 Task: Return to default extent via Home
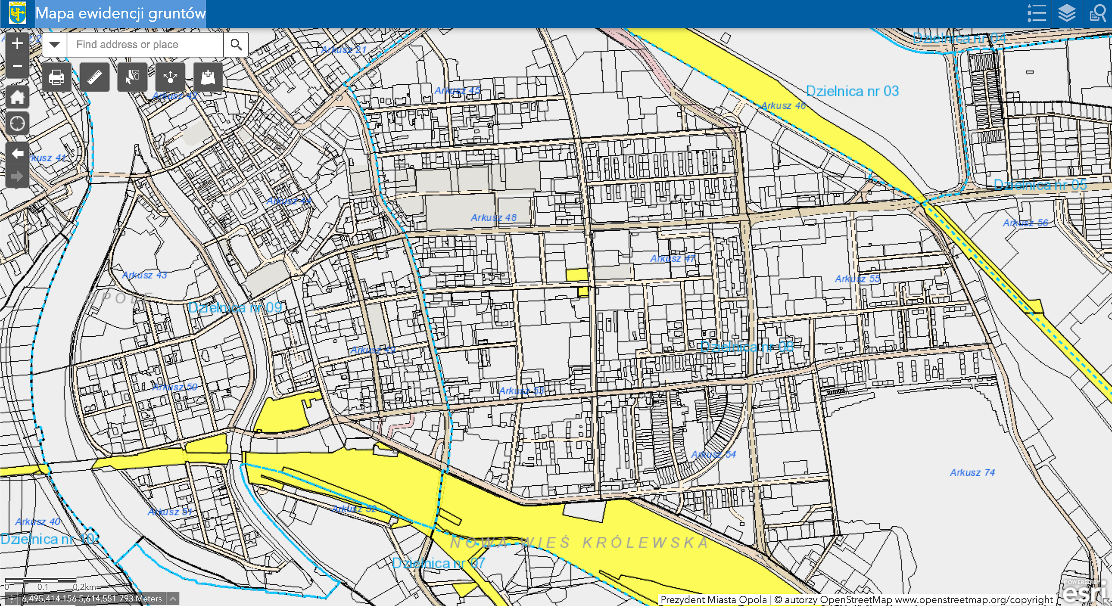pyautogui.click(x=17, y=96)
